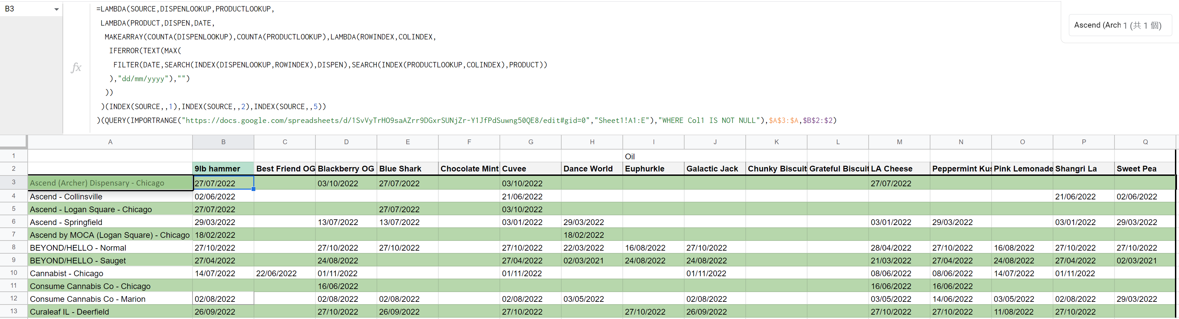This screenshot has height=319, width=1179.
Task: Click the fx function icon
Action: point(76,68)
